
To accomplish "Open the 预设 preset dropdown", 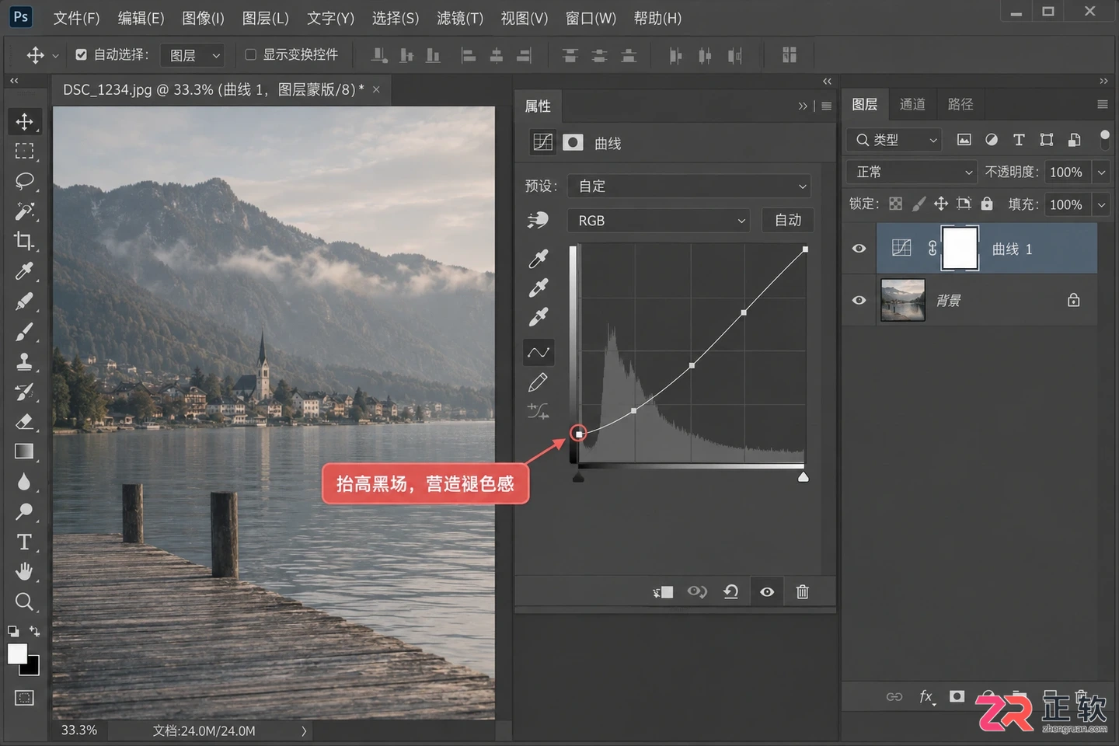I will point(689,186).
